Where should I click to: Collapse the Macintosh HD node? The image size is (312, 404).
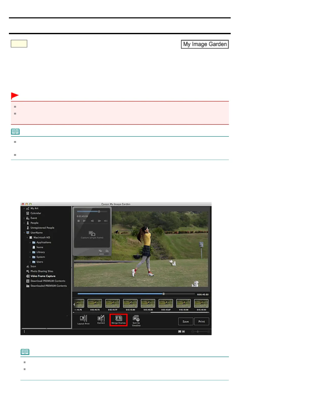[27, 237]
